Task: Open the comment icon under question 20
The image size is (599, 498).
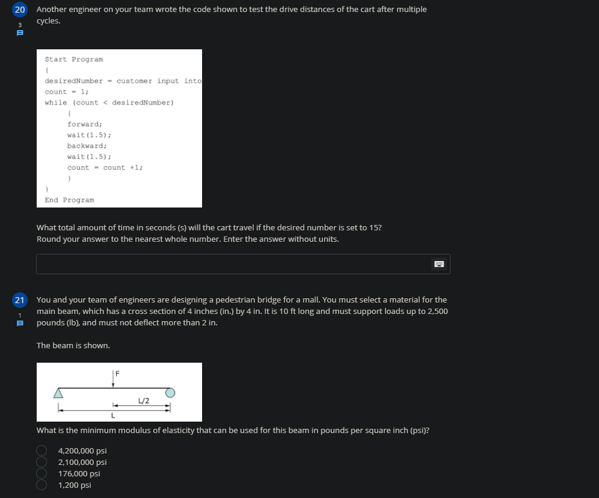Action: tap(20, 33)
